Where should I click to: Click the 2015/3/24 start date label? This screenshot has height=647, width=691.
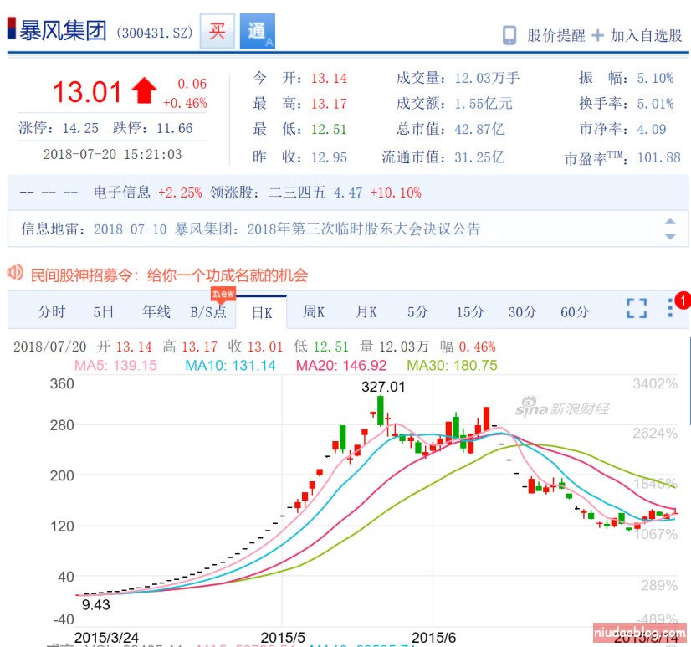pyautogui.click(x=106, y=637)
